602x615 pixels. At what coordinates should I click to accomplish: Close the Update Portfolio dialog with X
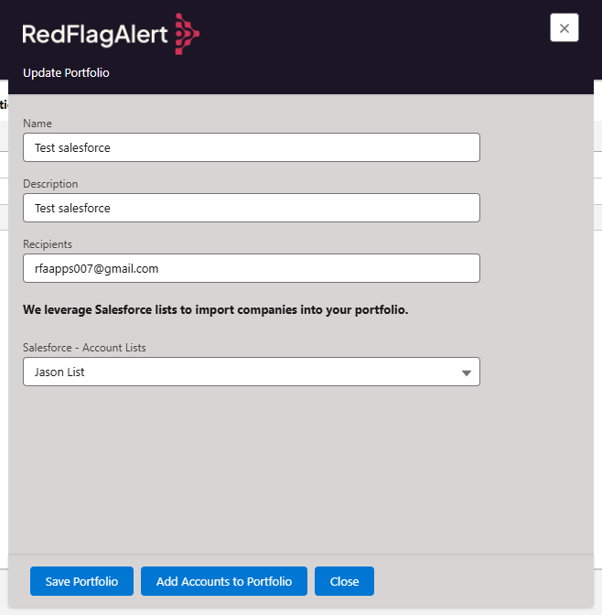[564, 27]
